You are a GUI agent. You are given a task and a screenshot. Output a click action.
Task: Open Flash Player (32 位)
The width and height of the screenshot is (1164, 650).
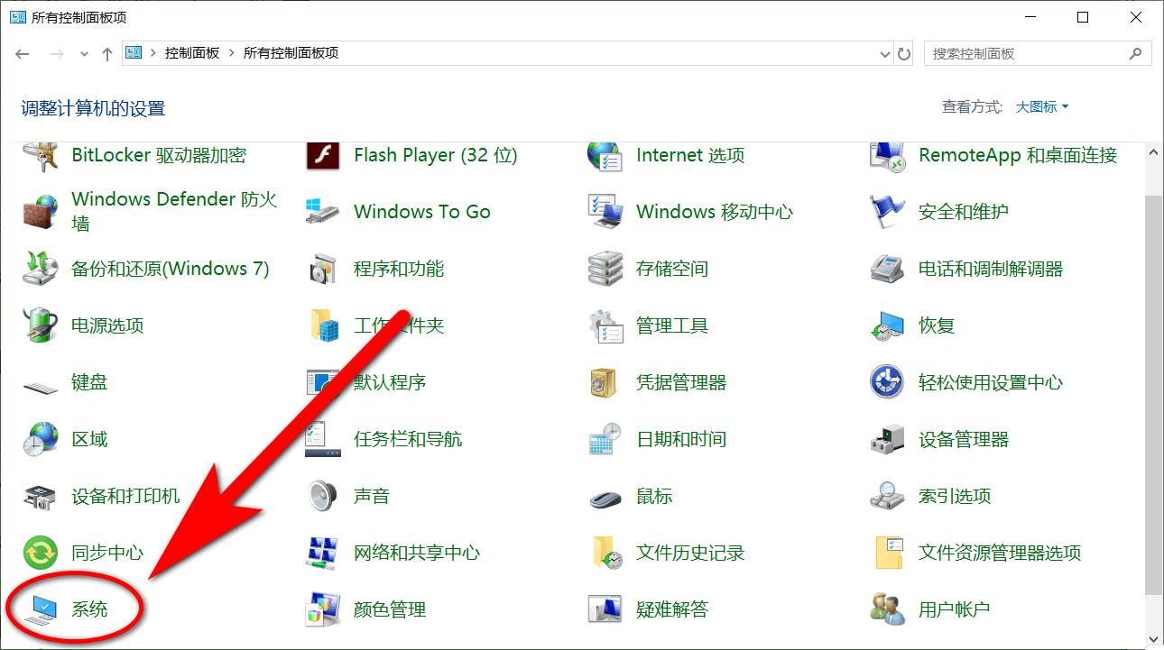click(x=436, y=154)
